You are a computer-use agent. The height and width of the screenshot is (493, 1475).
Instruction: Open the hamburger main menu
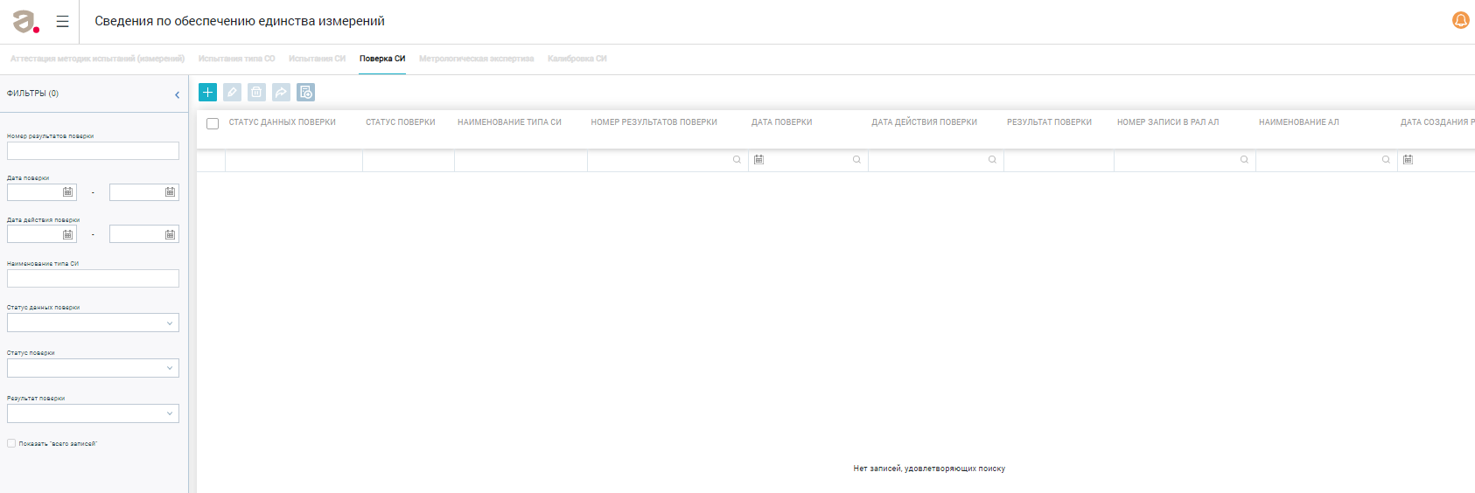pos(62,22)
